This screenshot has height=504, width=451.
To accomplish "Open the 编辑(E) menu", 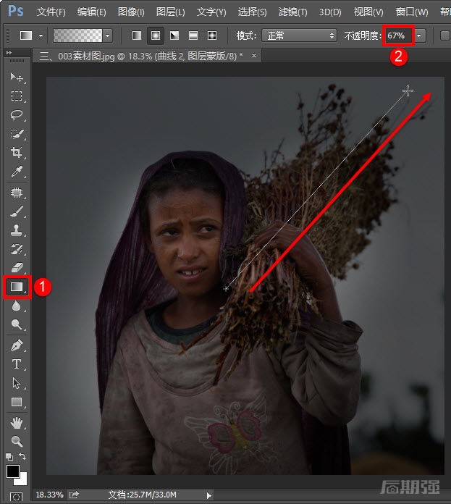I will pyautogui.click(x=91, y=12).
